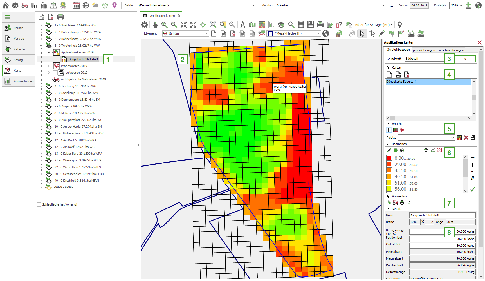Click the zoom in magnifier tool
This screenshot has width=485, height=281.
click(165, 25)
